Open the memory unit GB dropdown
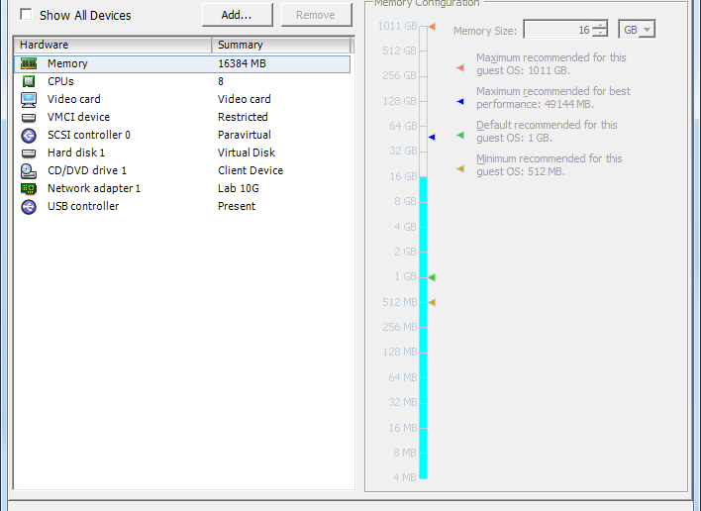The image size is (701, 511). point(647,30)
